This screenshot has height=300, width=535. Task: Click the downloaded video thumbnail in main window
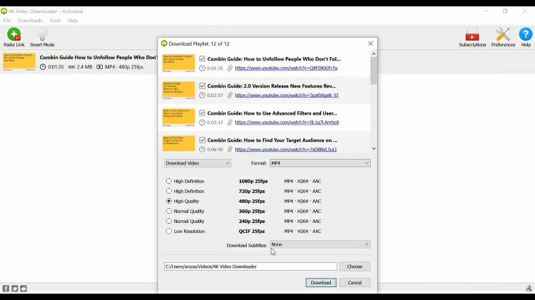click(x=19, y=62)
